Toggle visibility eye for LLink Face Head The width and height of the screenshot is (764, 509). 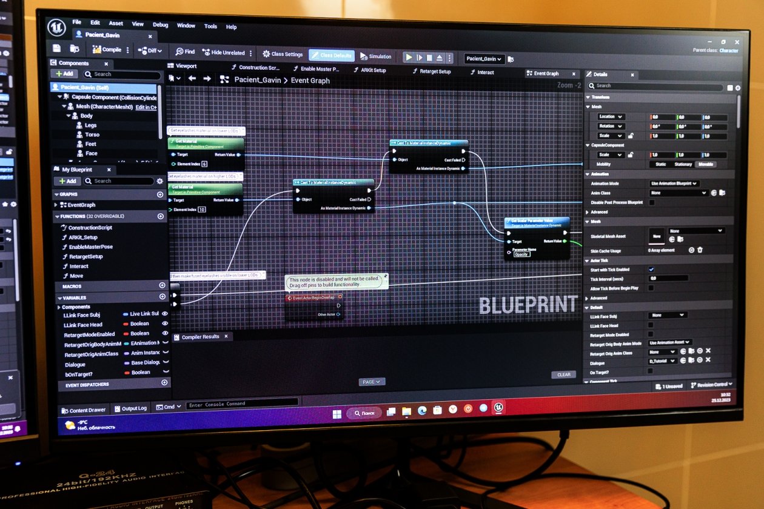165,324
